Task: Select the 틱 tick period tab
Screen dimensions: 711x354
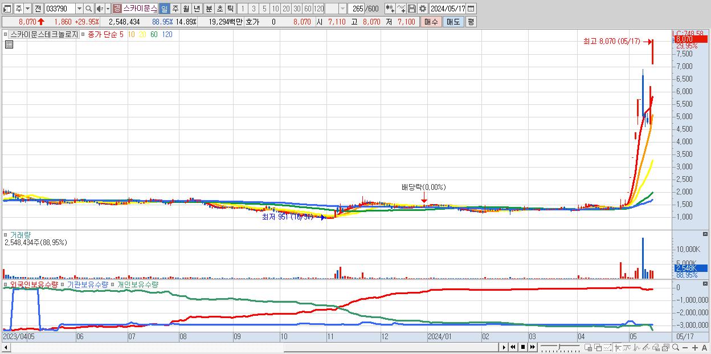Action: point(230,9)
